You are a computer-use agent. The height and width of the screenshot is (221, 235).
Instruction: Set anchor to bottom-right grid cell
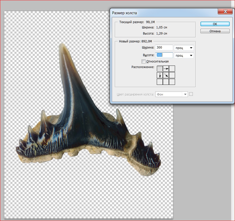pyautogui.click(x=172, y=82)
